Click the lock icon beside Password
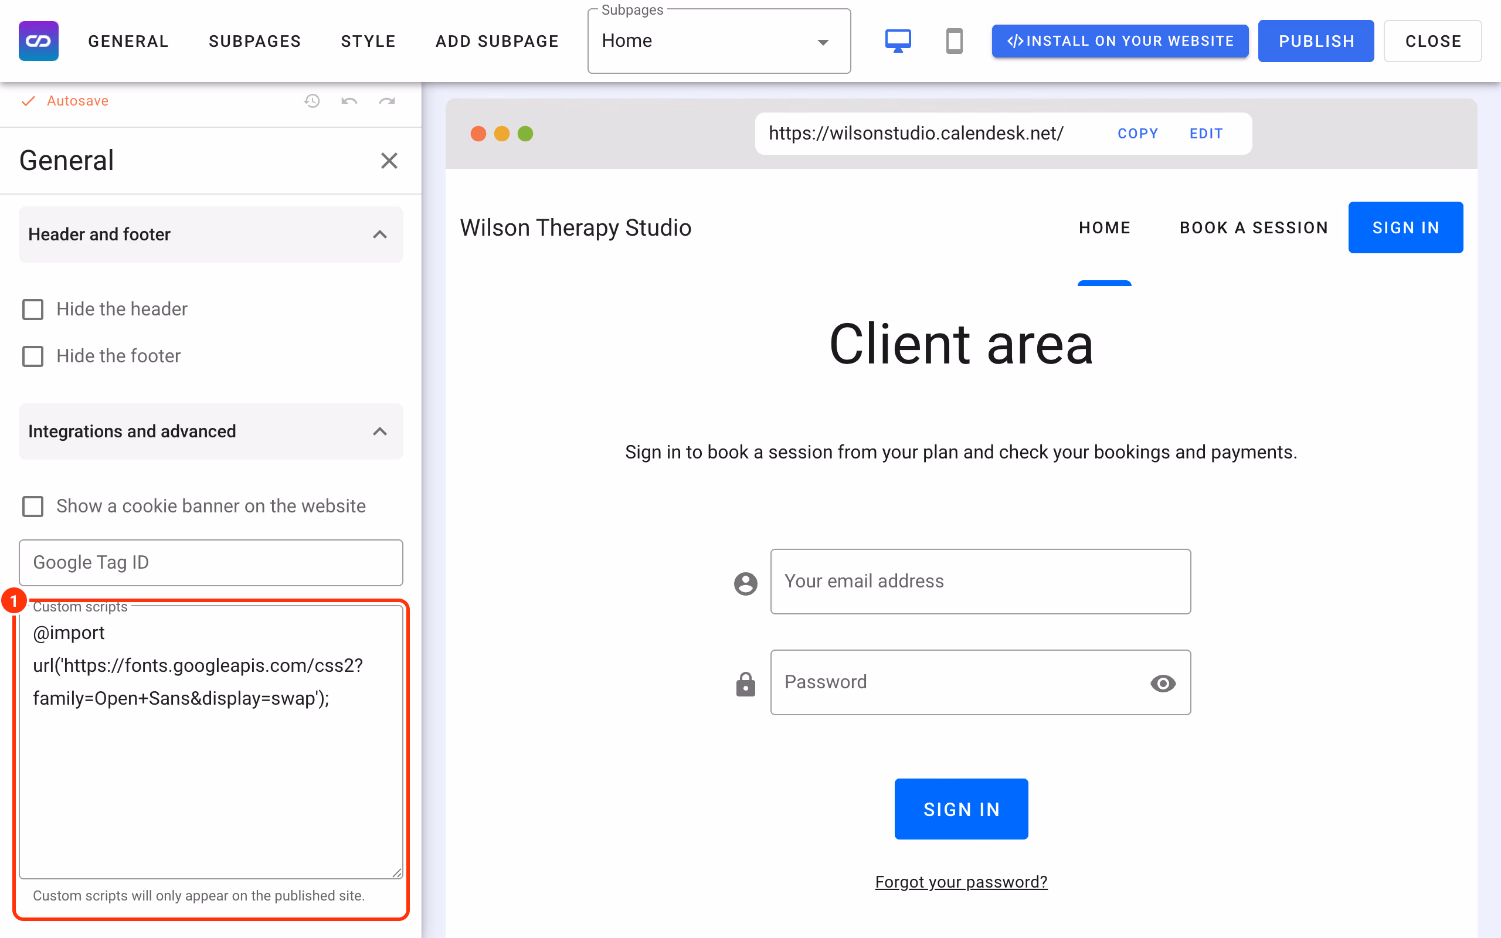Viewport: 1501px width, 938px height. [746, 684]
